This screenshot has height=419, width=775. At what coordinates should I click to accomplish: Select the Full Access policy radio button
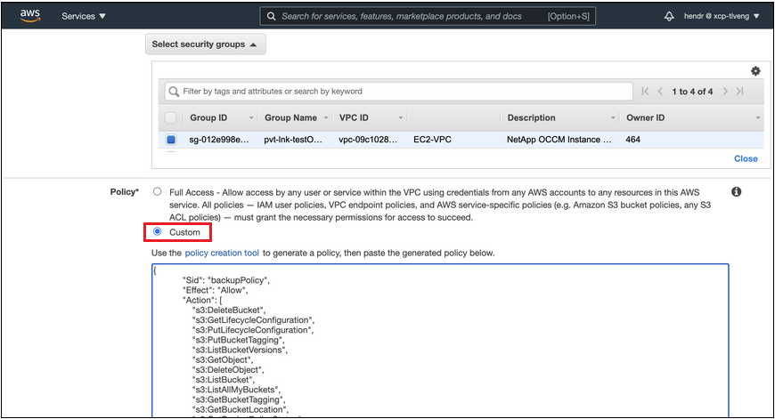(x=158, y=192)
